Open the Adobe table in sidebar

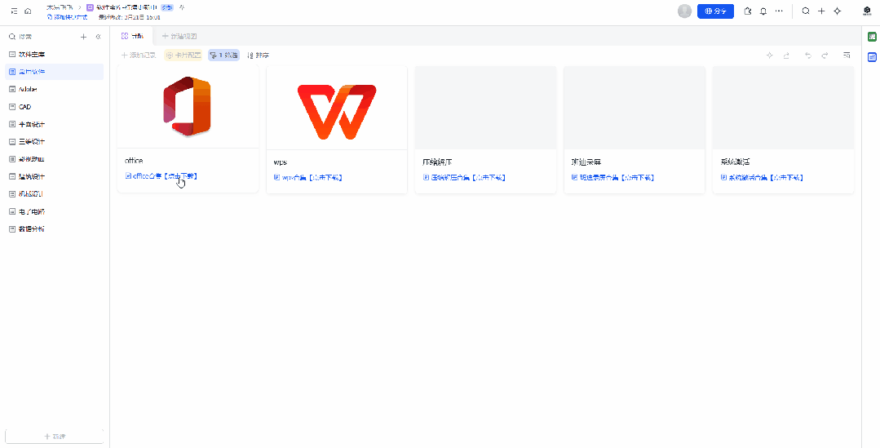tap(55, 89)
